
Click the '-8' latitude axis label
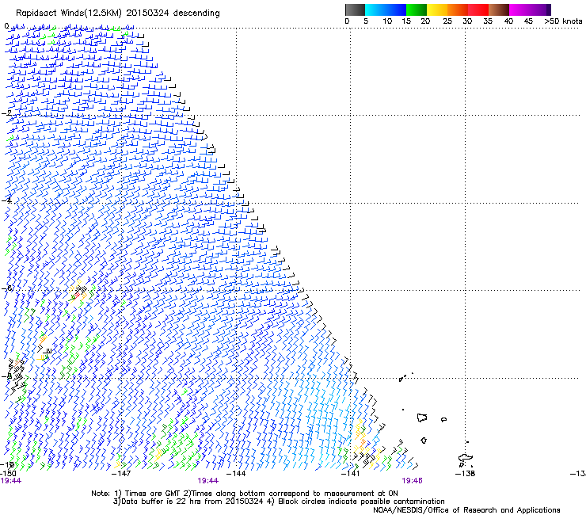tap(6, 376)
